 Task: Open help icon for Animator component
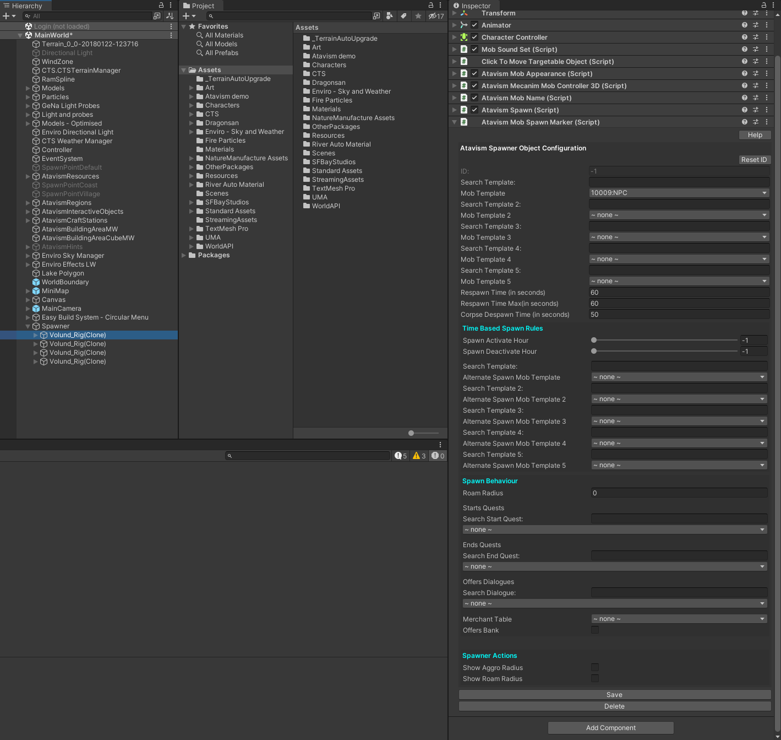pos(744,25)
